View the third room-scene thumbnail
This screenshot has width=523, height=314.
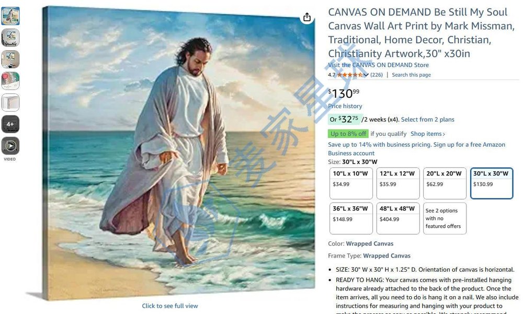[10, 59]
